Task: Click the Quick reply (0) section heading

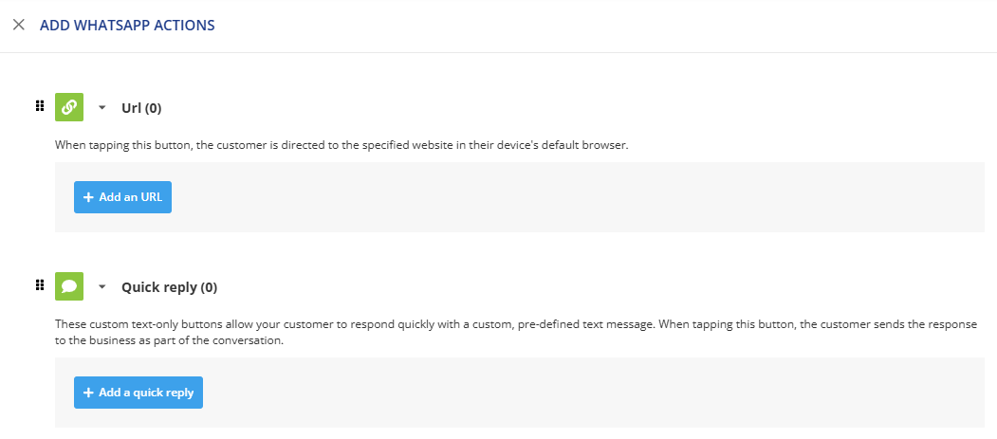Action: pyautogui.click(x=169, y=288)
